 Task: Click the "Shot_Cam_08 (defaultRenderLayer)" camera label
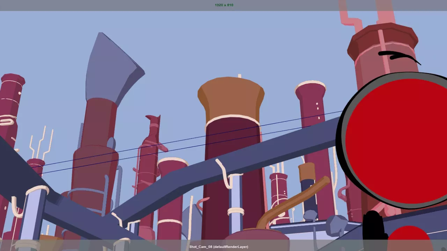tap(219, 247)
